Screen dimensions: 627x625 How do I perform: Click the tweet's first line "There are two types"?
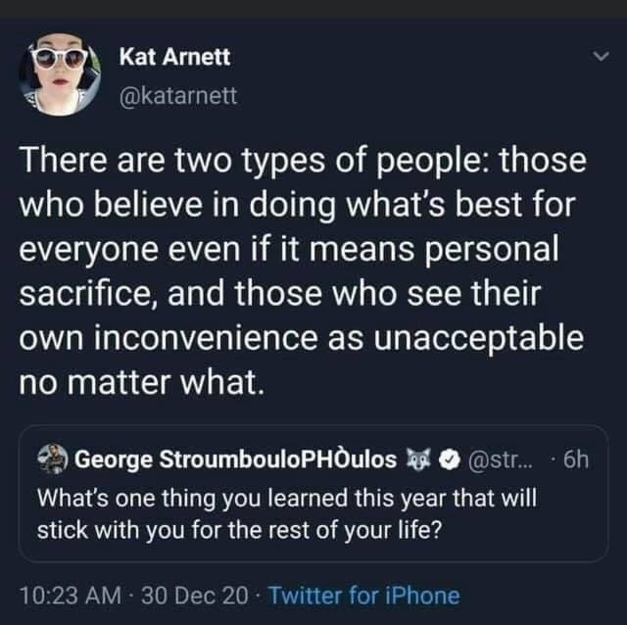pos(302,162)
